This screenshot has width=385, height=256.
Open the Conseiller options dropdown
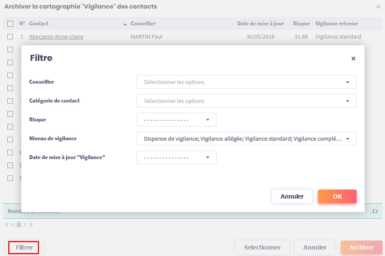(x=246, y=82)
